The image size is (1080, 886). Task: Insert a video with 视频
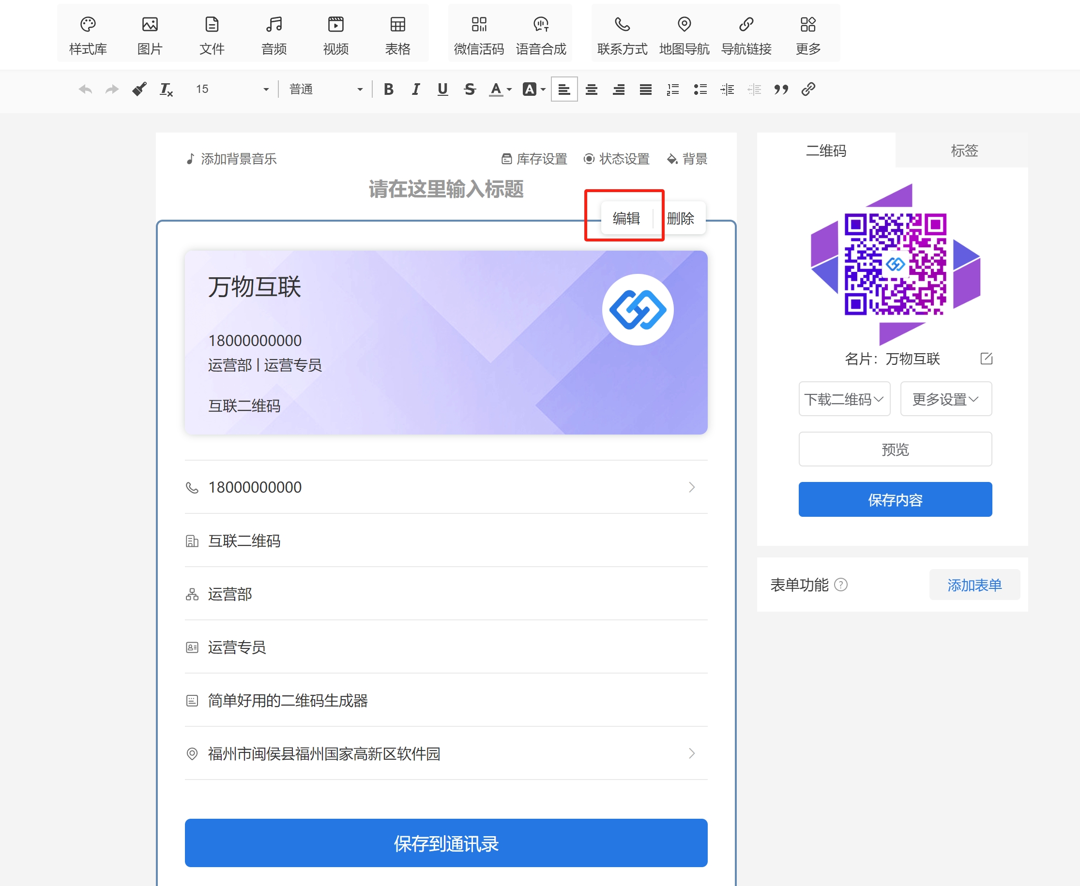click(x=335, y=35)
